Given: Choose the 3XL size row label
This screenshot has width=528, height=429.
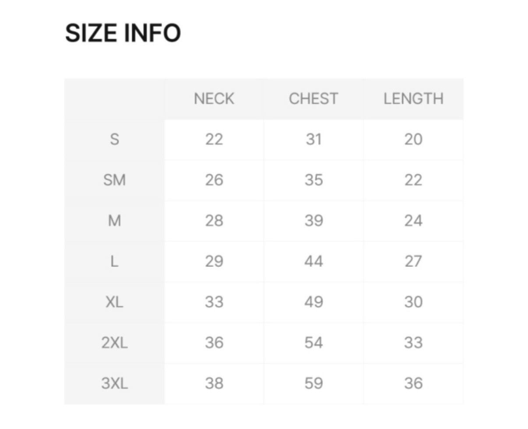Looking at the screenshot, I should pos(114,383).
